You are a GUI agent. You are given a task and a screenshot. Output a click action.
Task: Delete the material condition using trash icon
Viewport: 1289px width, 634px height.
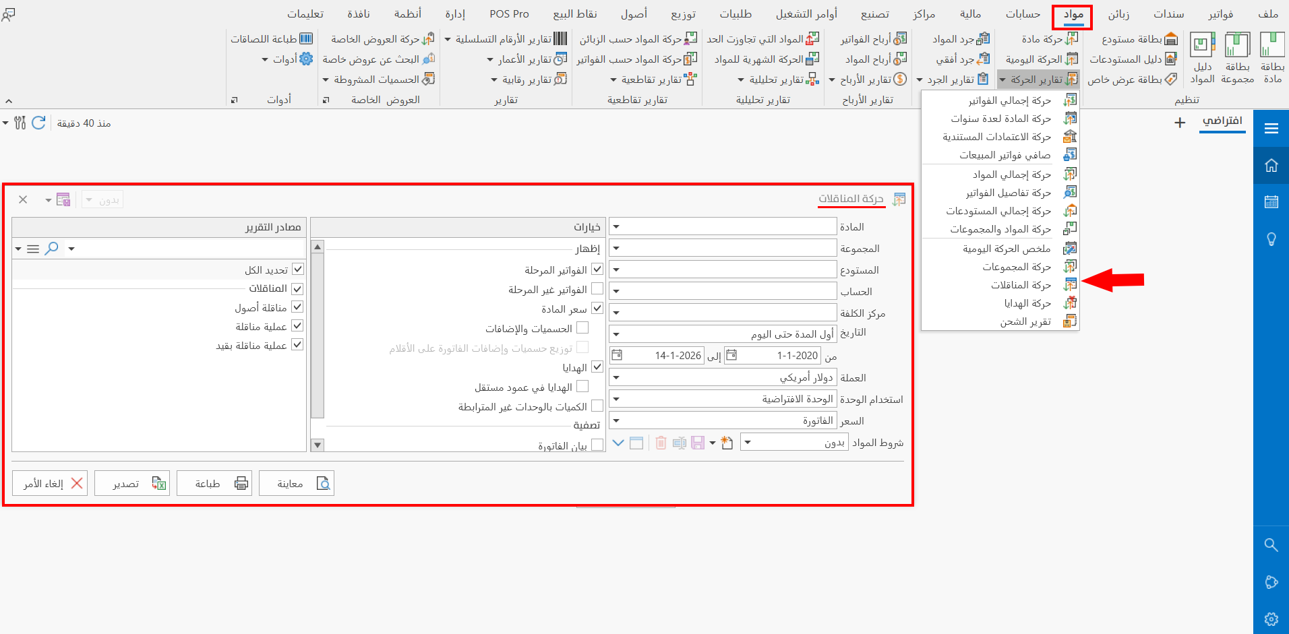tap(661, 443)
